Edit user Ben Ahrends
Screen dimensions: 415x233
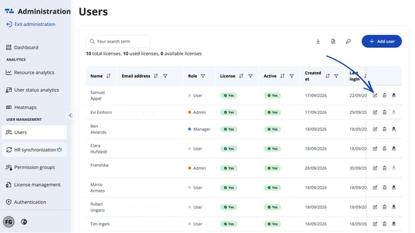click(x=375, y=130)
